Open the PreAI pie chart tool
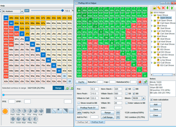 (13, 111)
